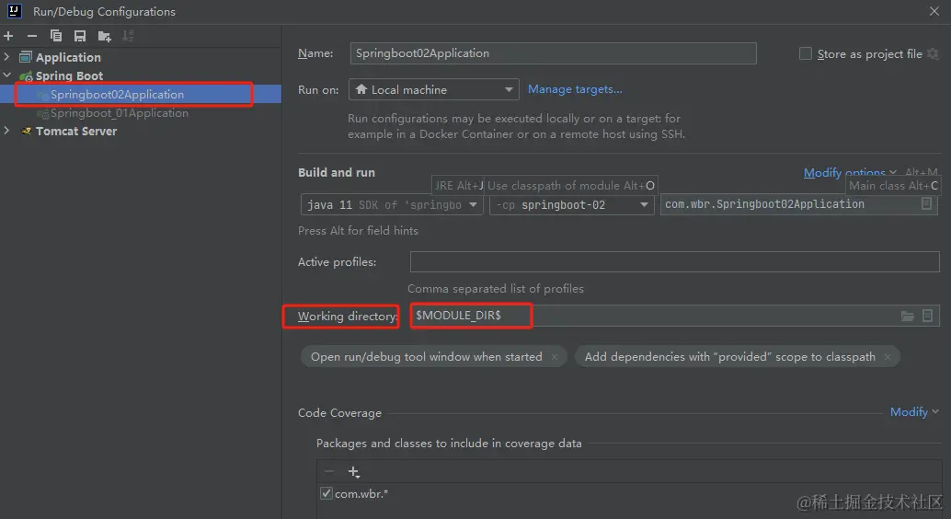Collapse the Spring Boot tree node
The width and height of the screenshot is (951, 519).
coord(6,75)
